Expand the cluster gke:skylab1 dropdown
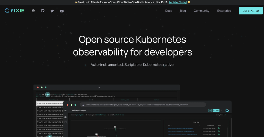Image resolution: width=264 pixels, height=137 pixels. pos(78,115)
